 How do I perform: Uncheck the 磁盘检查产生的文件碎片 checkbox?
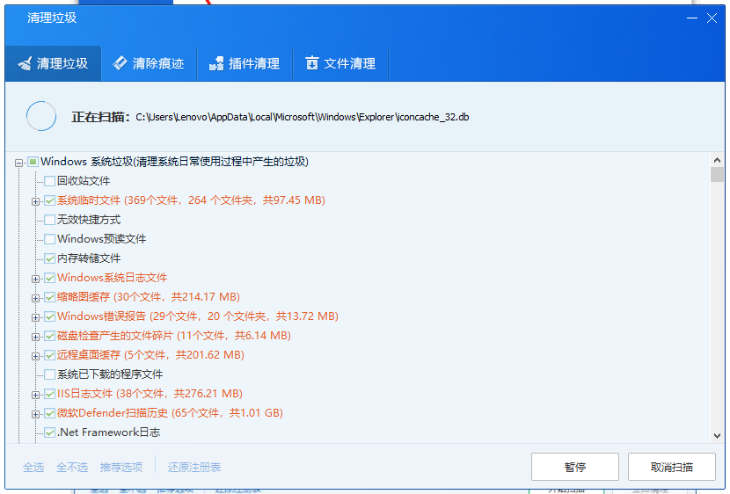[50, 336]
